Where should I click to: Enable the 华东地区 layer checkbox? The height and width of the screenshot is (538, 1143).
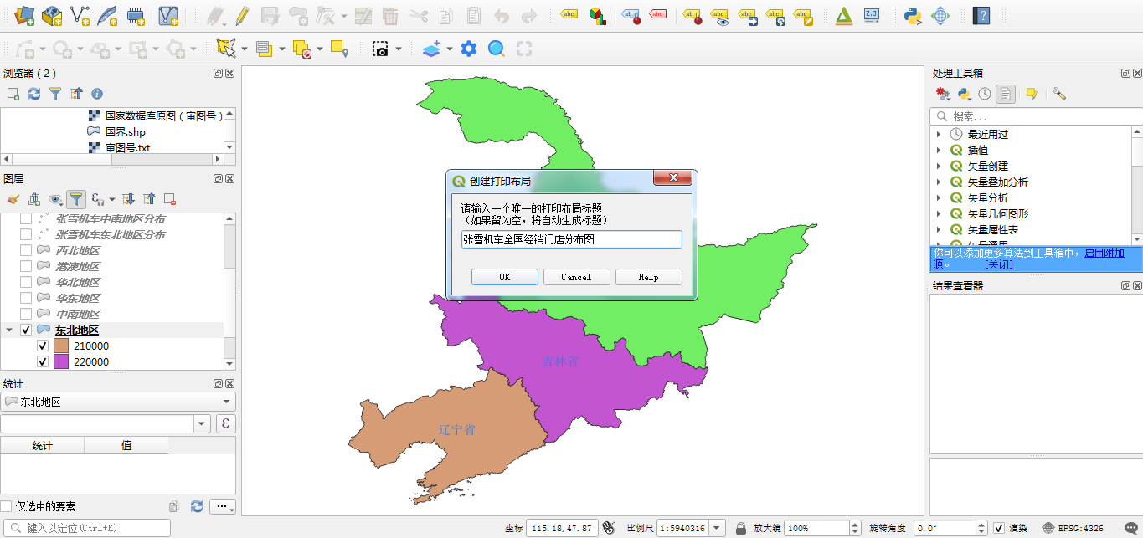[26, 298]
